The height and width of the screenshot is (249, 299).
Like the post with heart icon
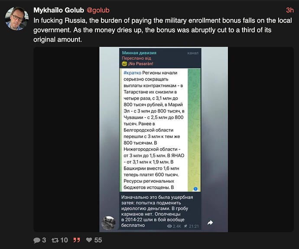tap(89, 240)
